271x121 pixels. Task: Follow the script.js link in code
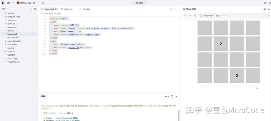click(74, 47)
